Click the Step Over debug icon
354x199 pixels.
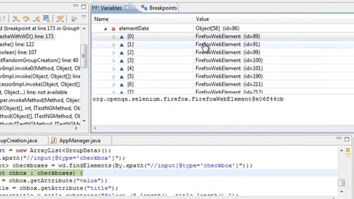pos(26,19)
